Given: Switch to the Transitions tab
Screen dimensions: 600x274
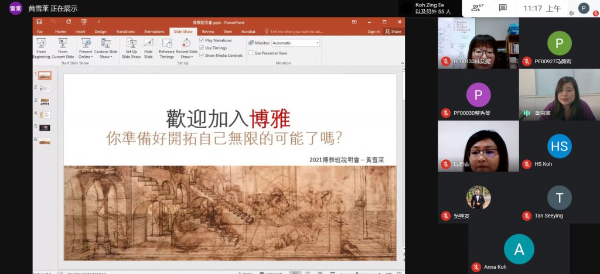Looking at the screenshot, I should coord(125,32).
